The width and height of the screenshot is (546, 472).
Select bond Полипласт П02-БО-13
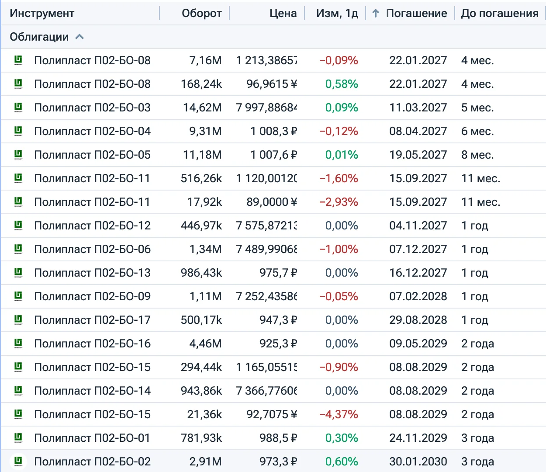coord(92,273)
